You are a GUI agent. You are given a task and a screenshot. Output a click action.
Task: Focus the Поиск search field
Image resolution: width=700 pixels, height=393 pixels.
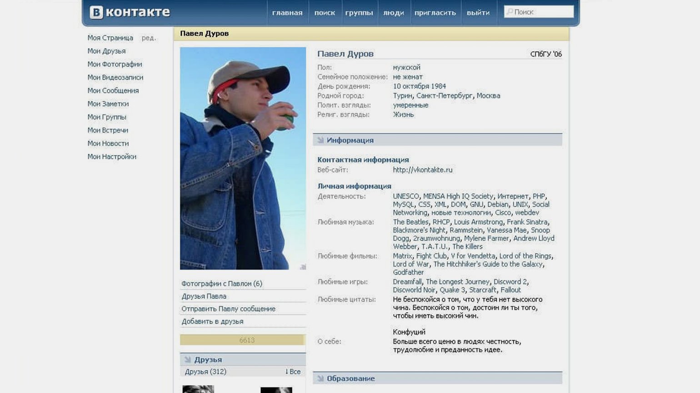coord(539,12)
